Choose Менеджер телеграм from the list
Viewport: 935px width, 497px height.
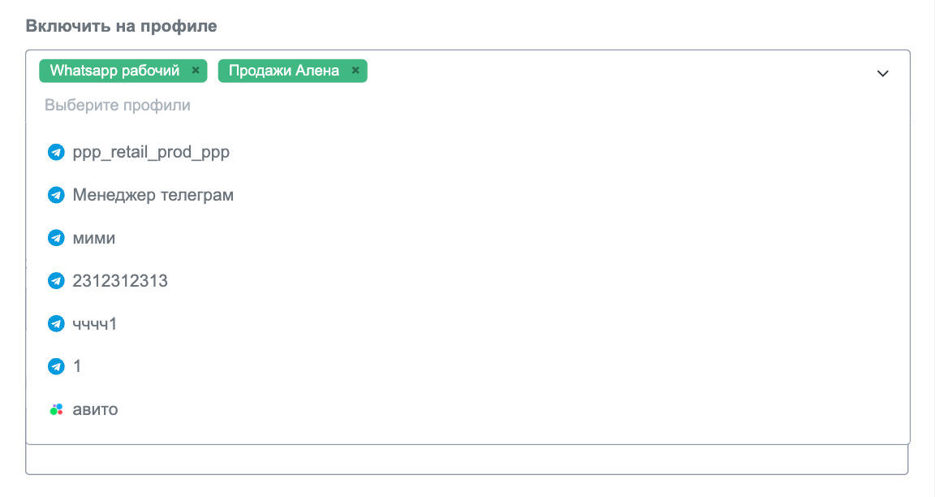point(153,195)
